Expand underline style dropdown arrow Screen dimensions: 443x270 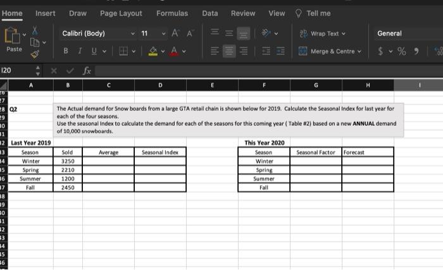104,51
